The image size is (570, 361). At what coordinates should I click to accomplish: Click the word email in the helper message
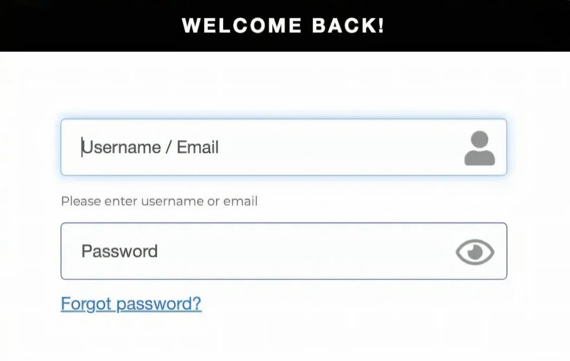[x=240, y=201]
